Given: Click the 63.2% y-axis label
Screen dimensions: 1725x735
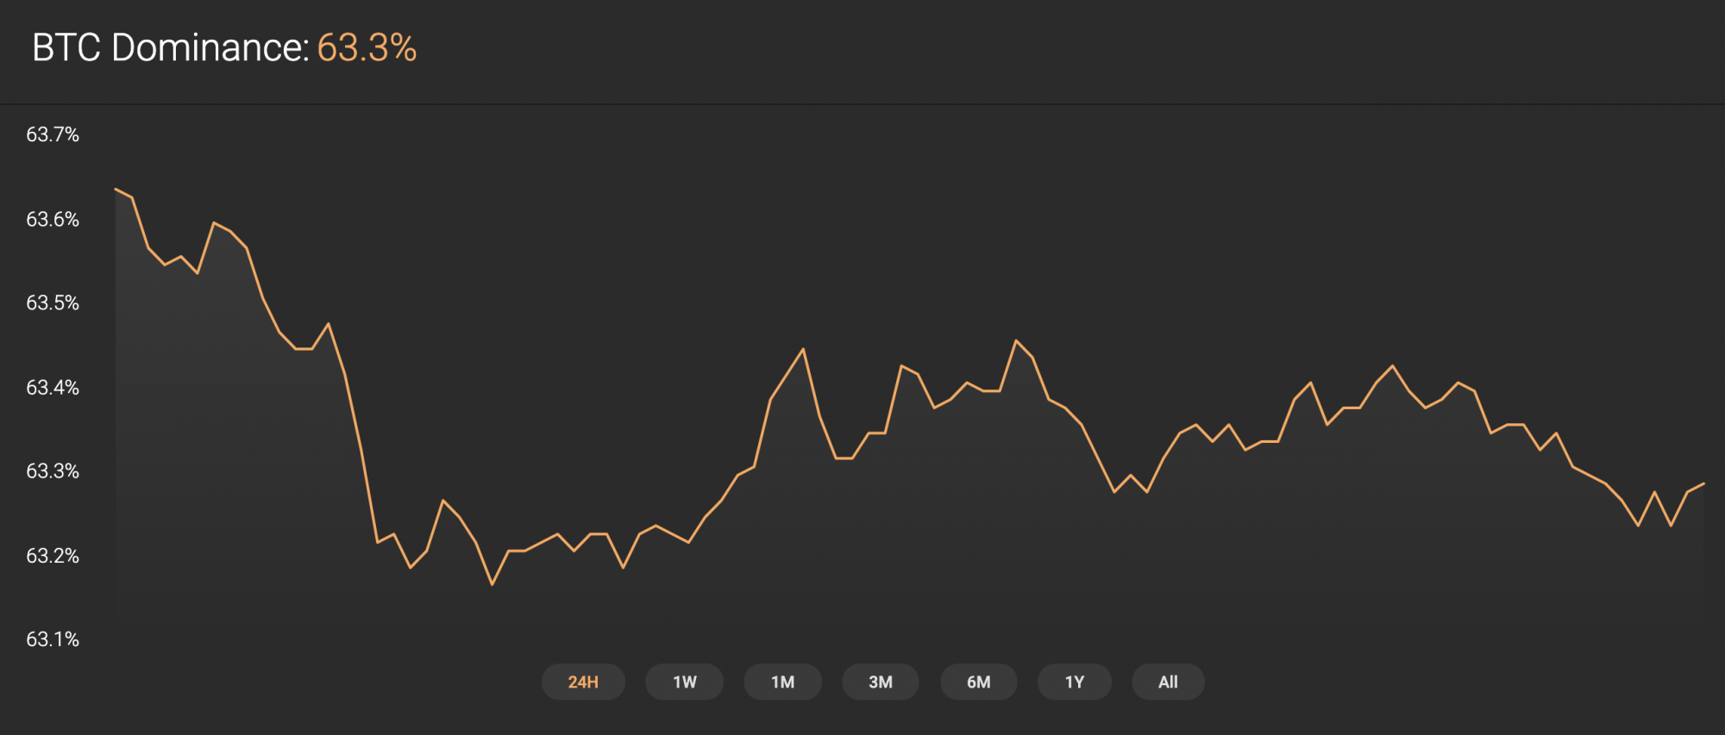Looking at the screenshot, I should 53,555.
